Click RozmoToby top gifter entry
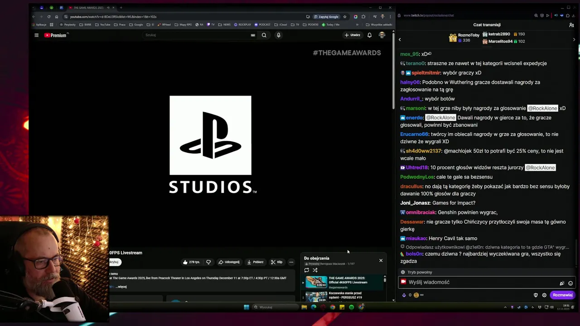The width and height of the screenshot is (580, 326). [x=463, y=38]
